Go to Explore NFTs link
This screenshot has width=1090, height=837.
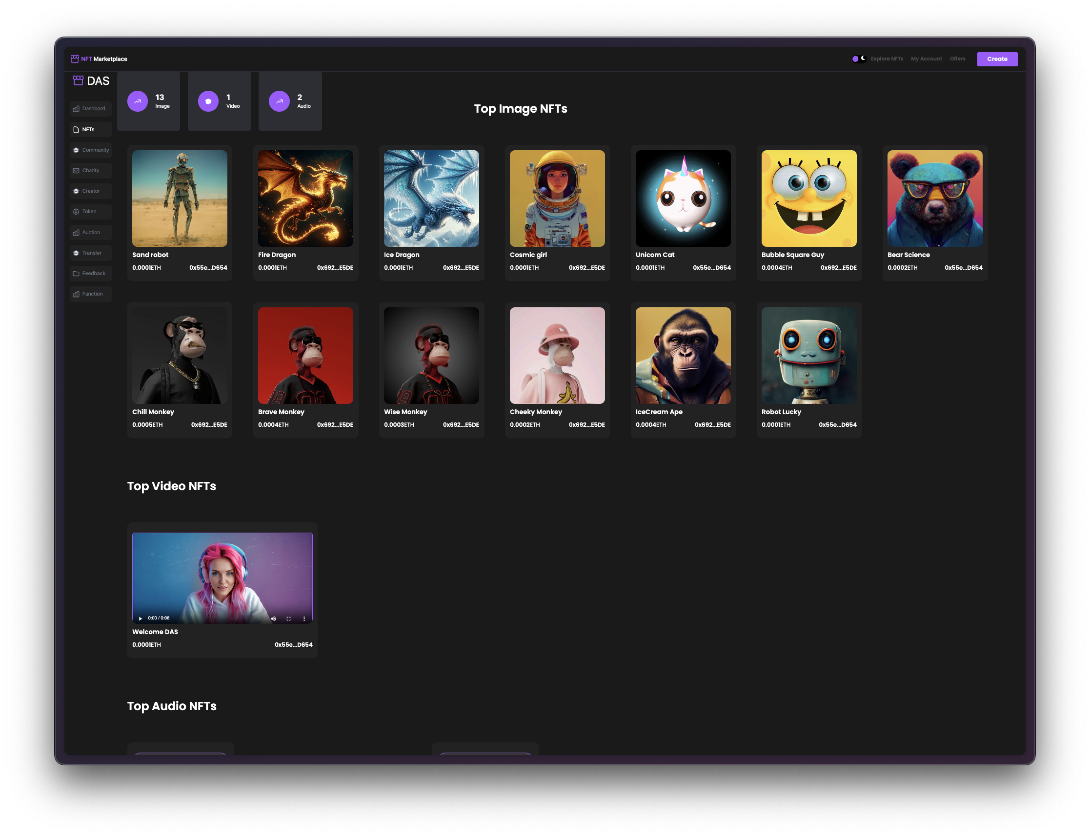pyautogui.click(x=887, y=59)
